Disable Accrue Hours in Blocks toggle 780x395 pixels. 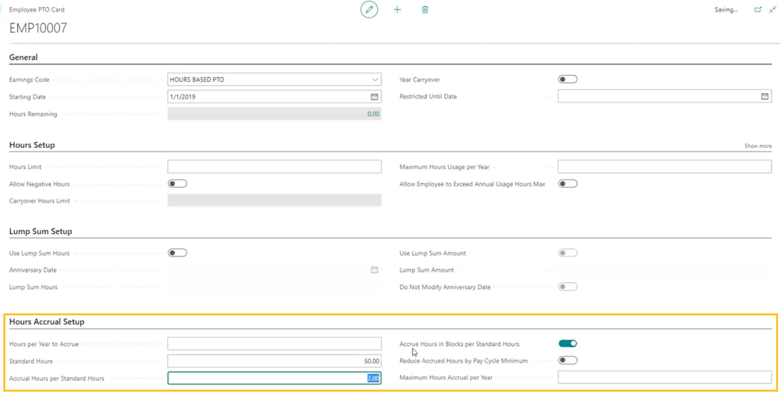(568, 344)
